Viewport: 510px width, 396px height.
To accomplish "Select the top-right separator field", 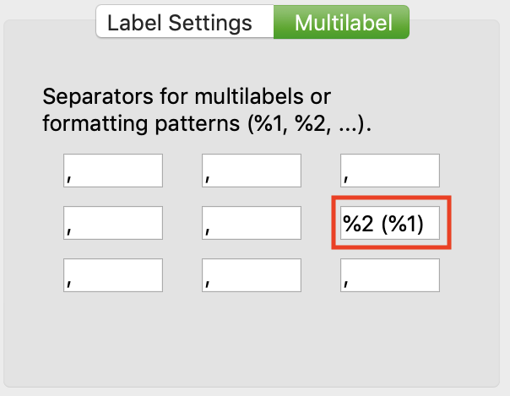I will tap(390, 170).
